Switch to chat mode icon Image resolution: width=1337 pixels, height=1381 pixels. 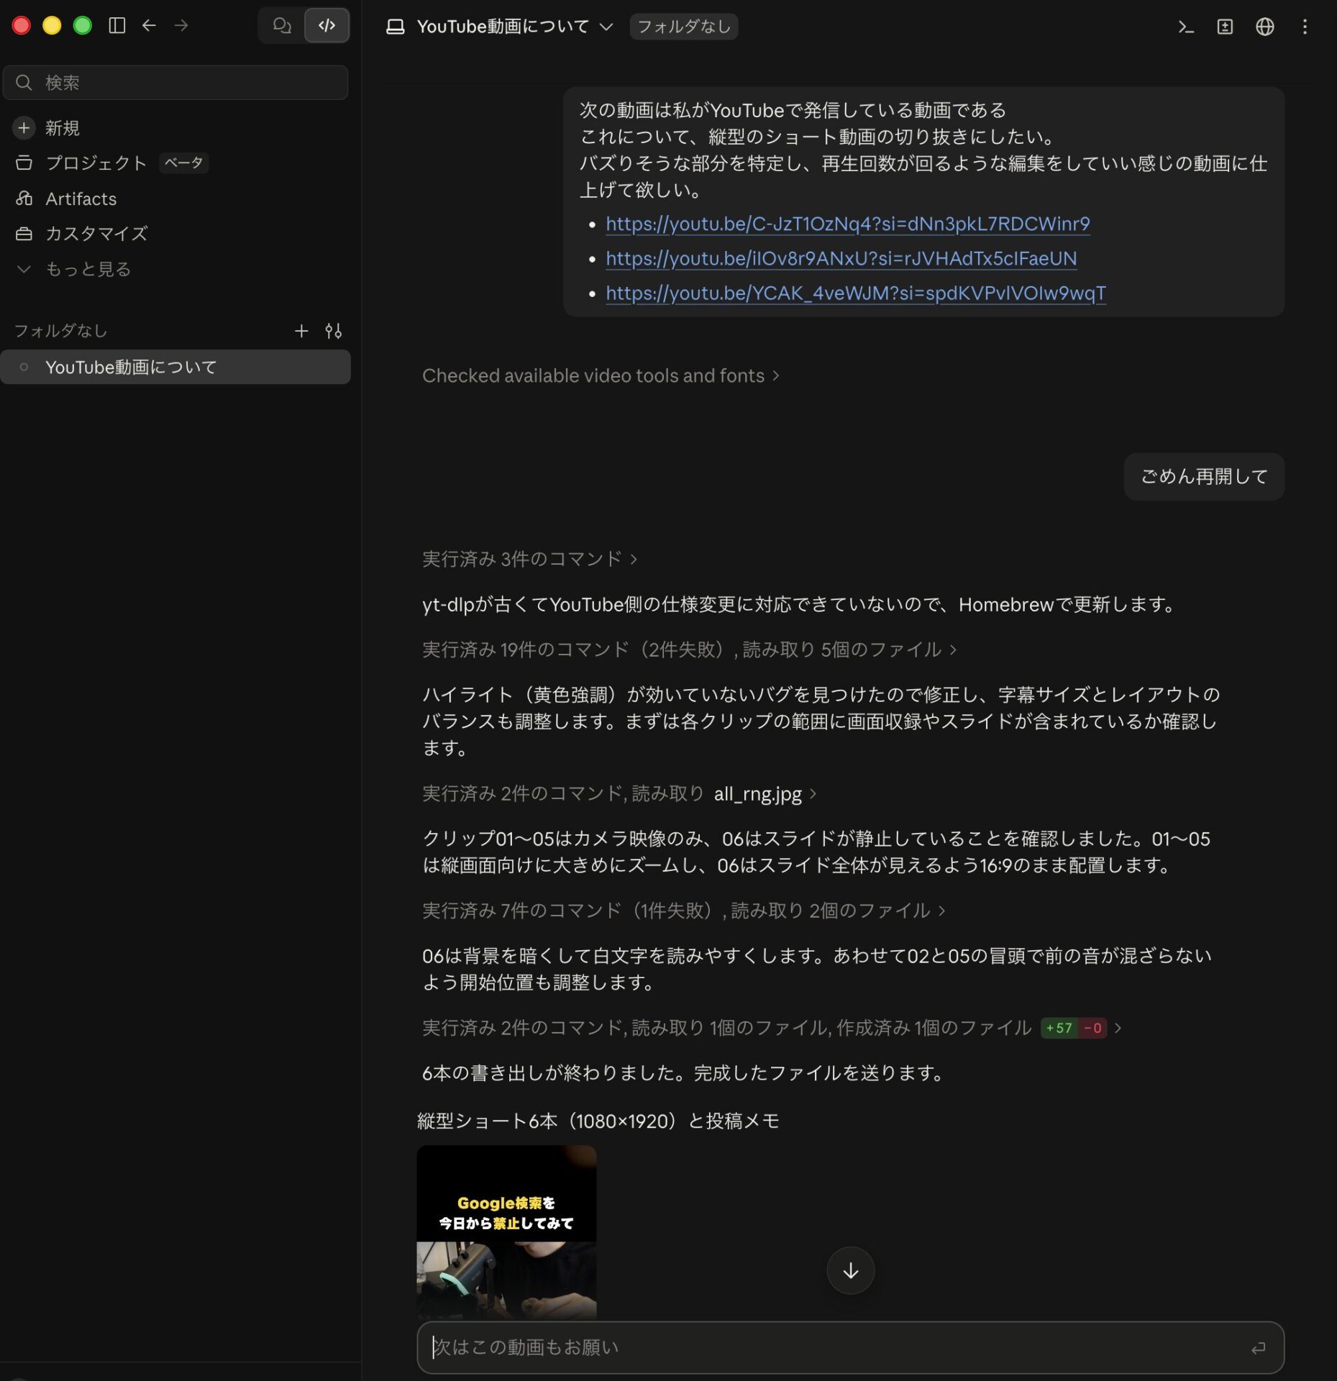click(282, 26)
